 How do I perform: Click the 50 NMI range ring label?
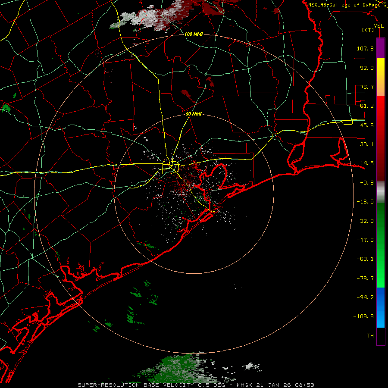[194, 114]
